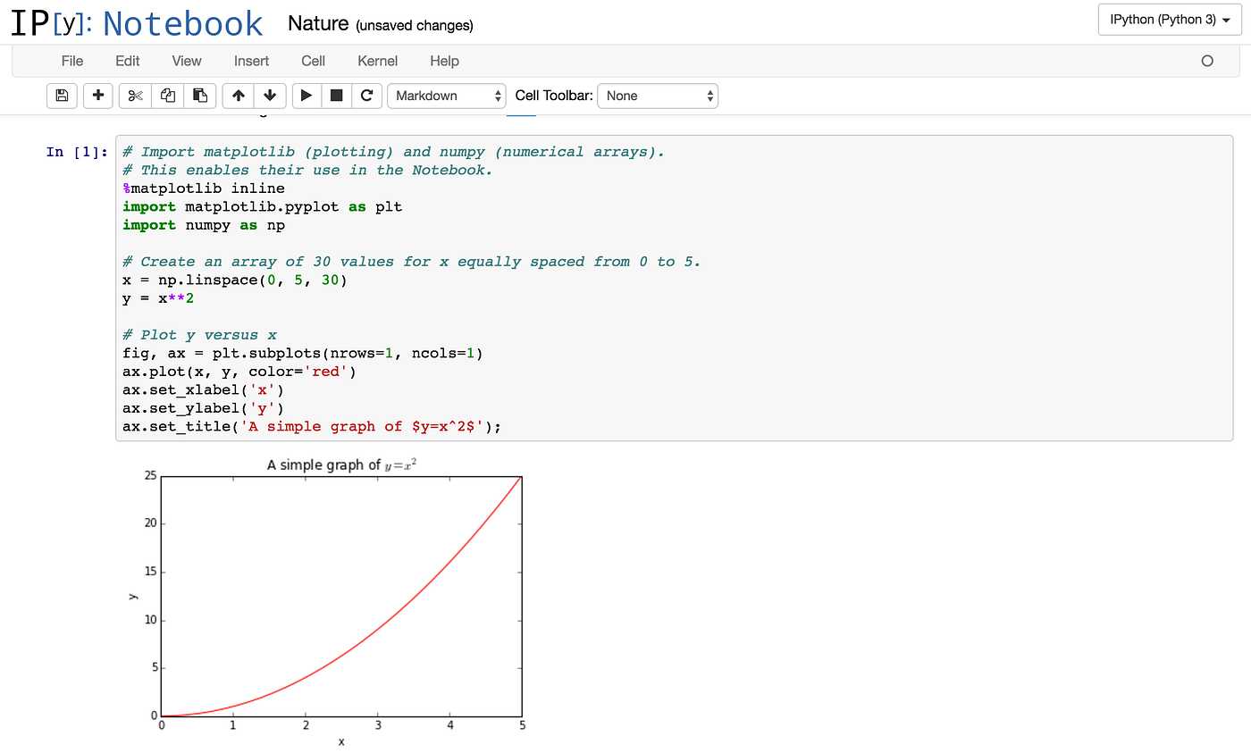Save the notebook using the save icon

(62, 96)
